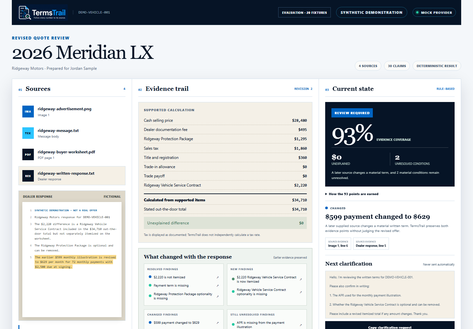473x329 pixels.
Task: Open the ridgeway-advertisement.png source
Action: (72, 112)
